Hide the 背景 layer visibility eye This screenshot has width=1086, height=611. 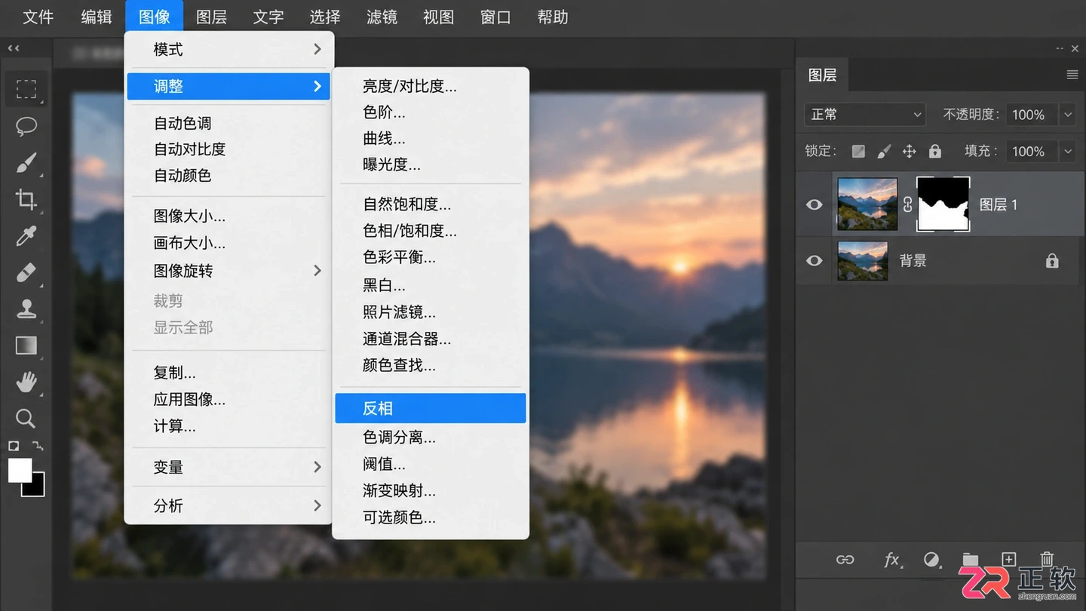(x=814, y=261)
